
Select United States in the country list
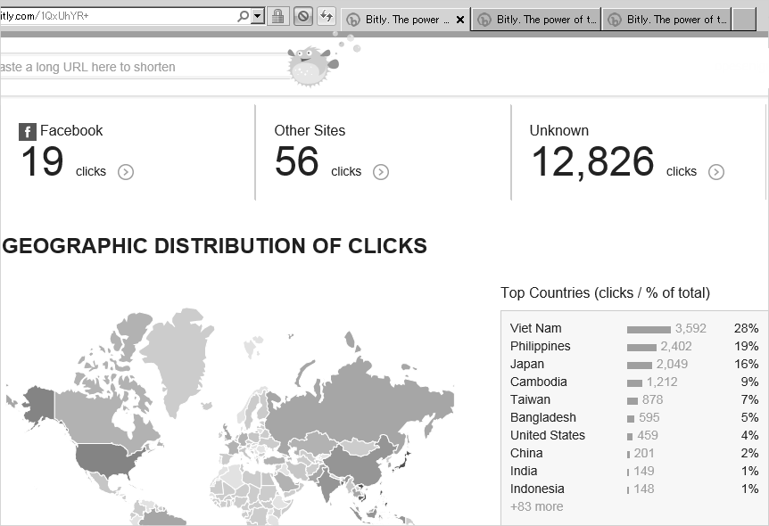point(548,435)
